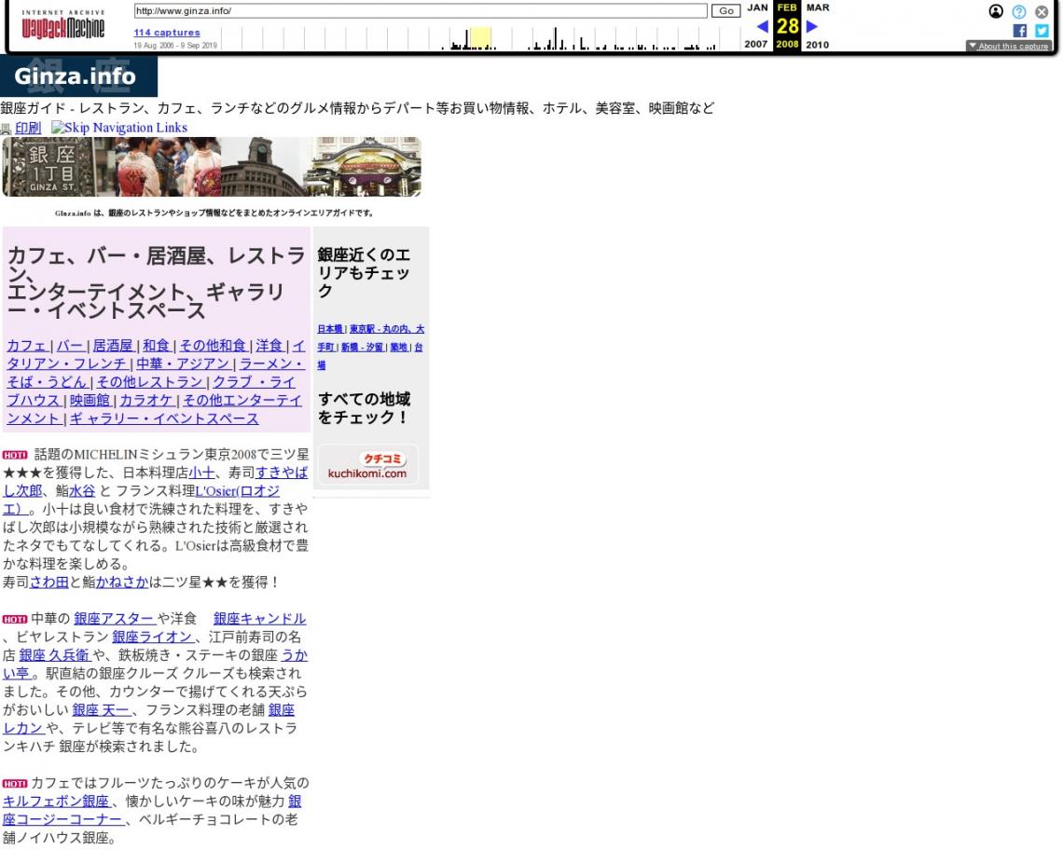Open the 築地 area link
The image size is (1063, 850).
[x=399, y=347]
